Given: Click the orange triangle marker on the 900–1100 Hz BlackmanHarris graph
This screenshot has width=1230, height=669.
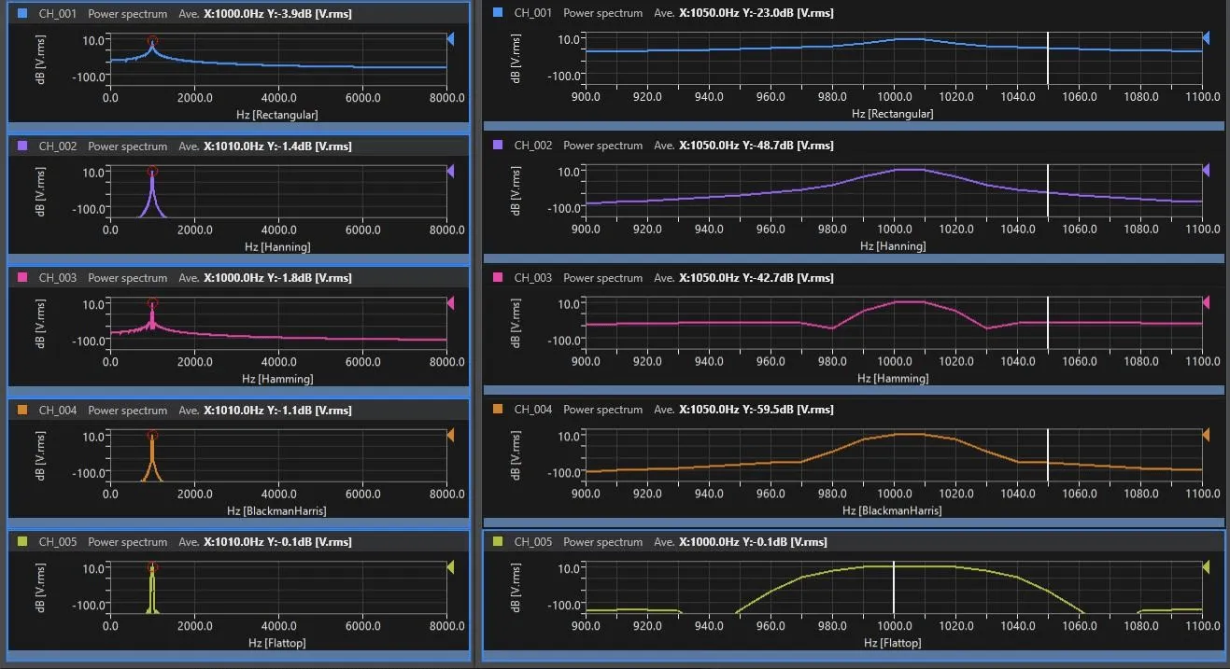Looking at the screenshot, I should click(x=1206, y=435).
